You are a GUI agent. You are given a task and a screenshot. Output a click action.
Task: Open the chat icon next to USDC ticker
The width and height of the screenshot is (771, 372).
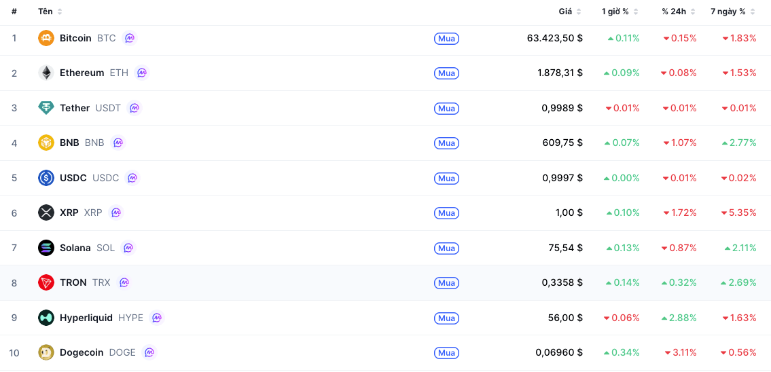132,177
